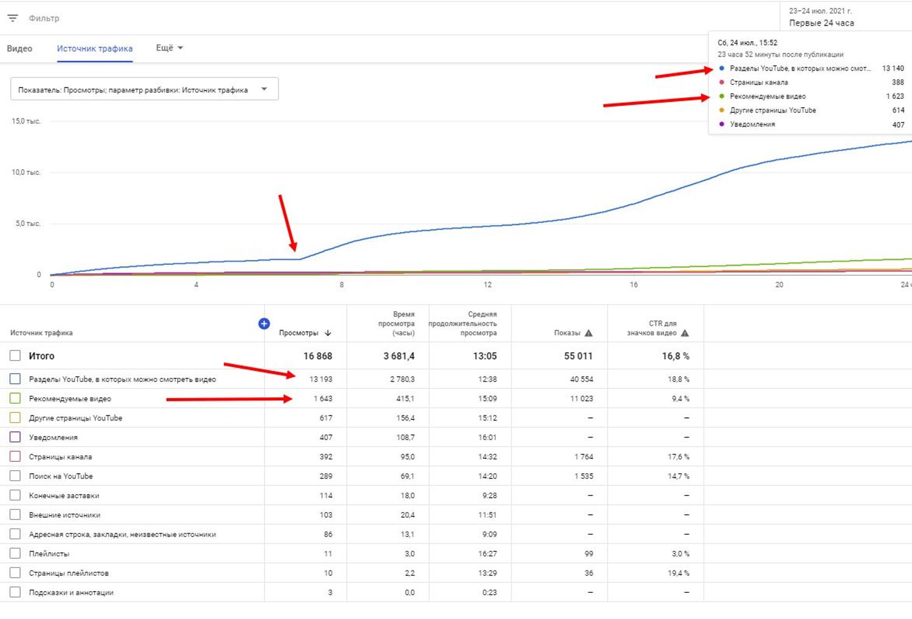Click the total views value 16 868
Image resolution: width=912 pixels, height=619 pixels.
point(317,356)
